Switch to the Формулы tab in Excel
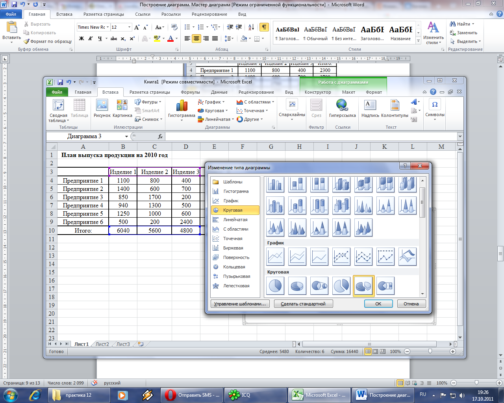 [x=191, y=92]
